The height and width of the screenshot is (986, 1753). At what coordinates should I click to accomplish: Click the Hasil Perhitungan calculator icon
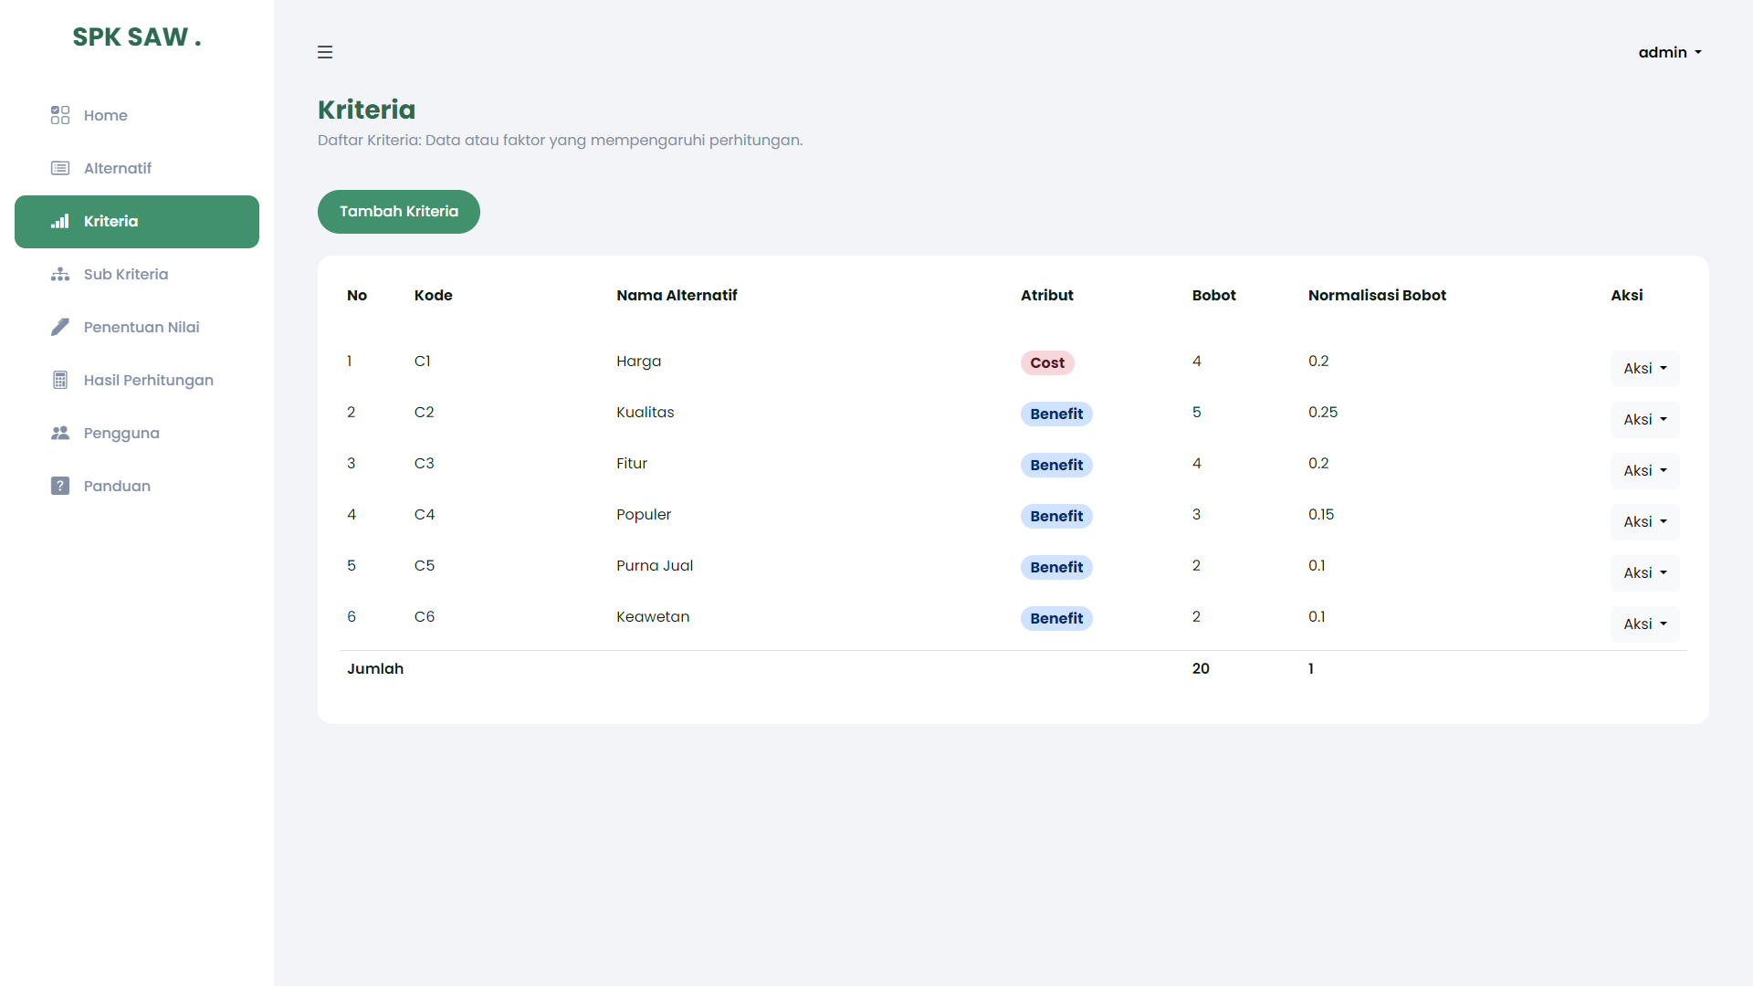[x=60, y=380]
